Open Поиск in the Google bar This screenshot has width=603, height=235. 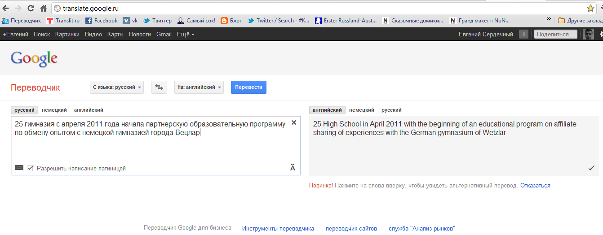tap(42, 35)
